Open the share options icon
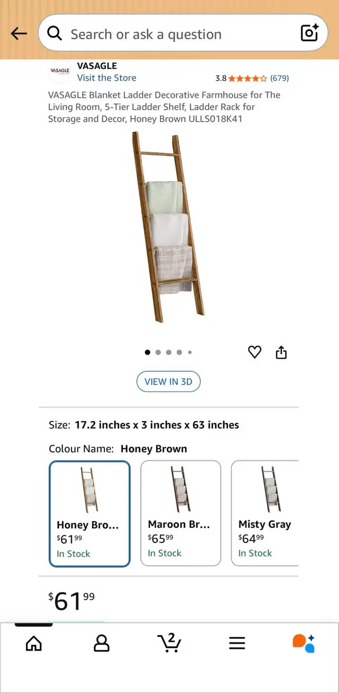339x693 pixels. pos(281,352)
